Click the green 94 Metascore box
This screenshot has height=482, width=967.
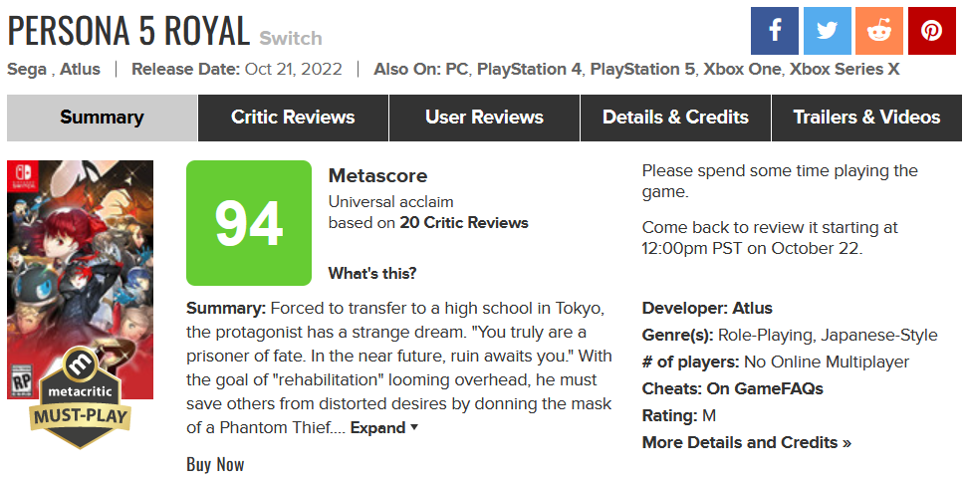tap(249, 223)
